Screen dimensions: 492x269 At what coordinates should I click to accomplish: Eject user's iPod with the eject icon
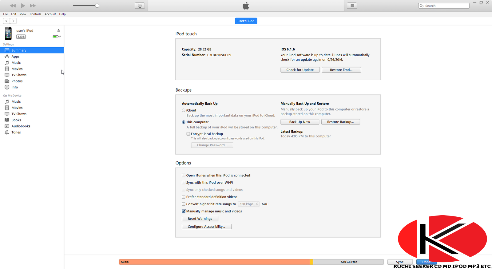[x=58, y=30]
